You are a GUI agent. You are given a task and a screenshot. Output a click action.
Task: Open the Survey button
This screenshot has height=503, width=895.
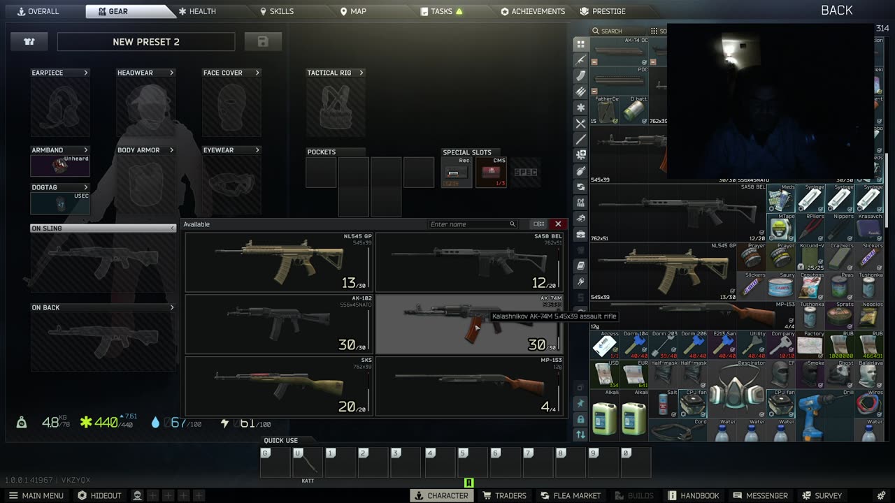pyautogui.click(x=822, y=495)
